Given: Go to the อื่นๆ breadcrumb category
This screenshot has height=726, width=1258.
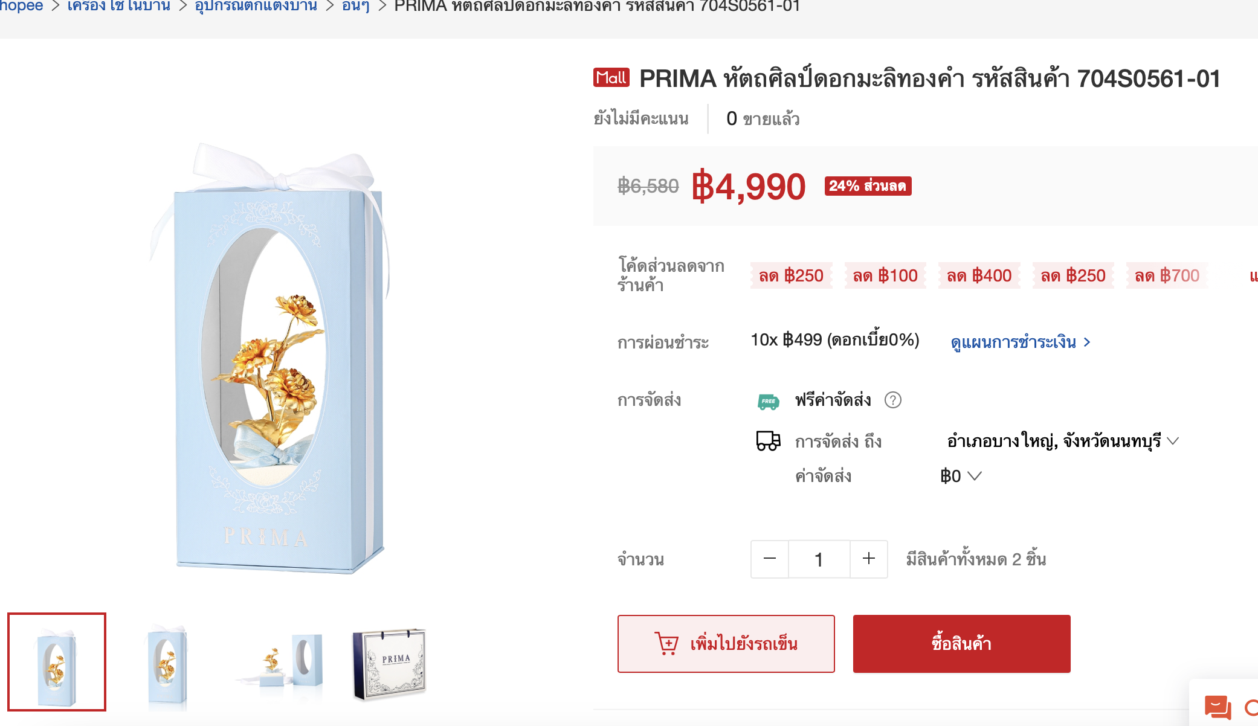Looking at the screenshot, I should pos(355,7).
